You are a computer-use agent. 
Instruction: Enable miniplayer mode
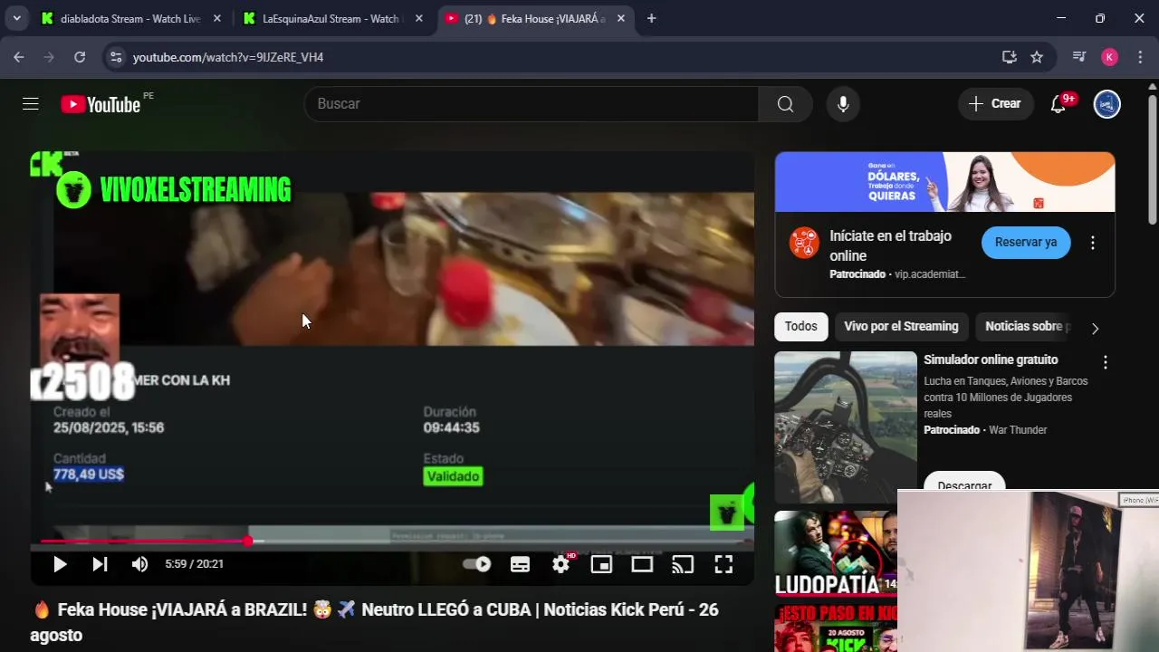pyautogui.click(x=601, y=564)
